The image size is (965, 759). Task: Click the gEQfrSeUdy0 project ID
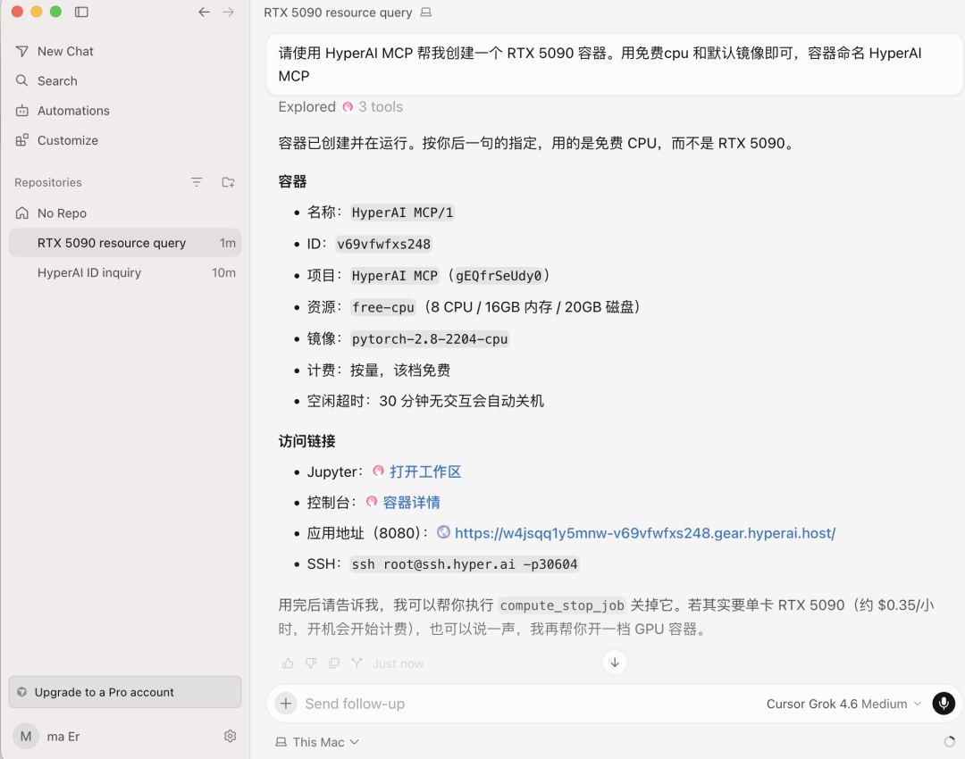pos(499,276)
